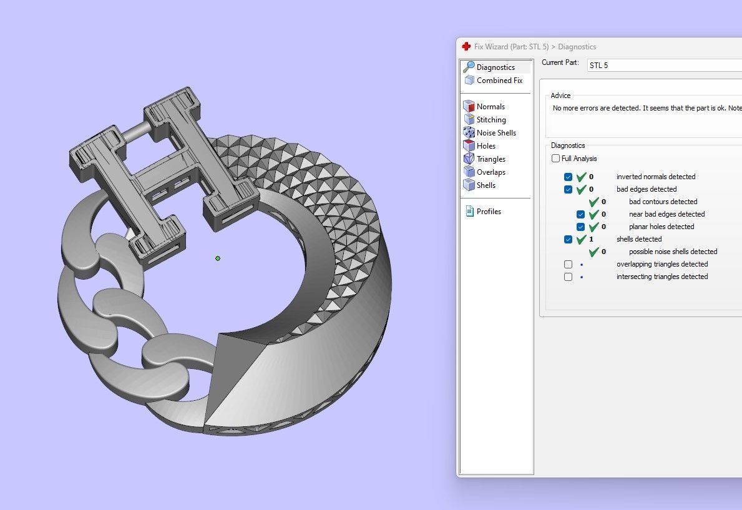Choose the Noise Shells icon

click(x=469, y=132)
